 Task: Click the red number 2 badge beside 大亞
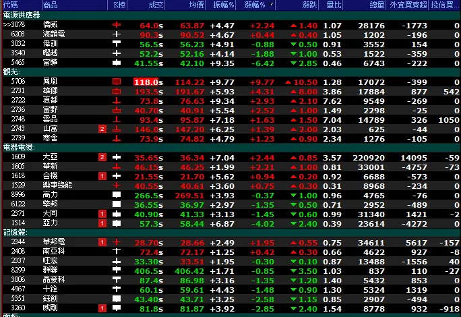pos(102,157)
